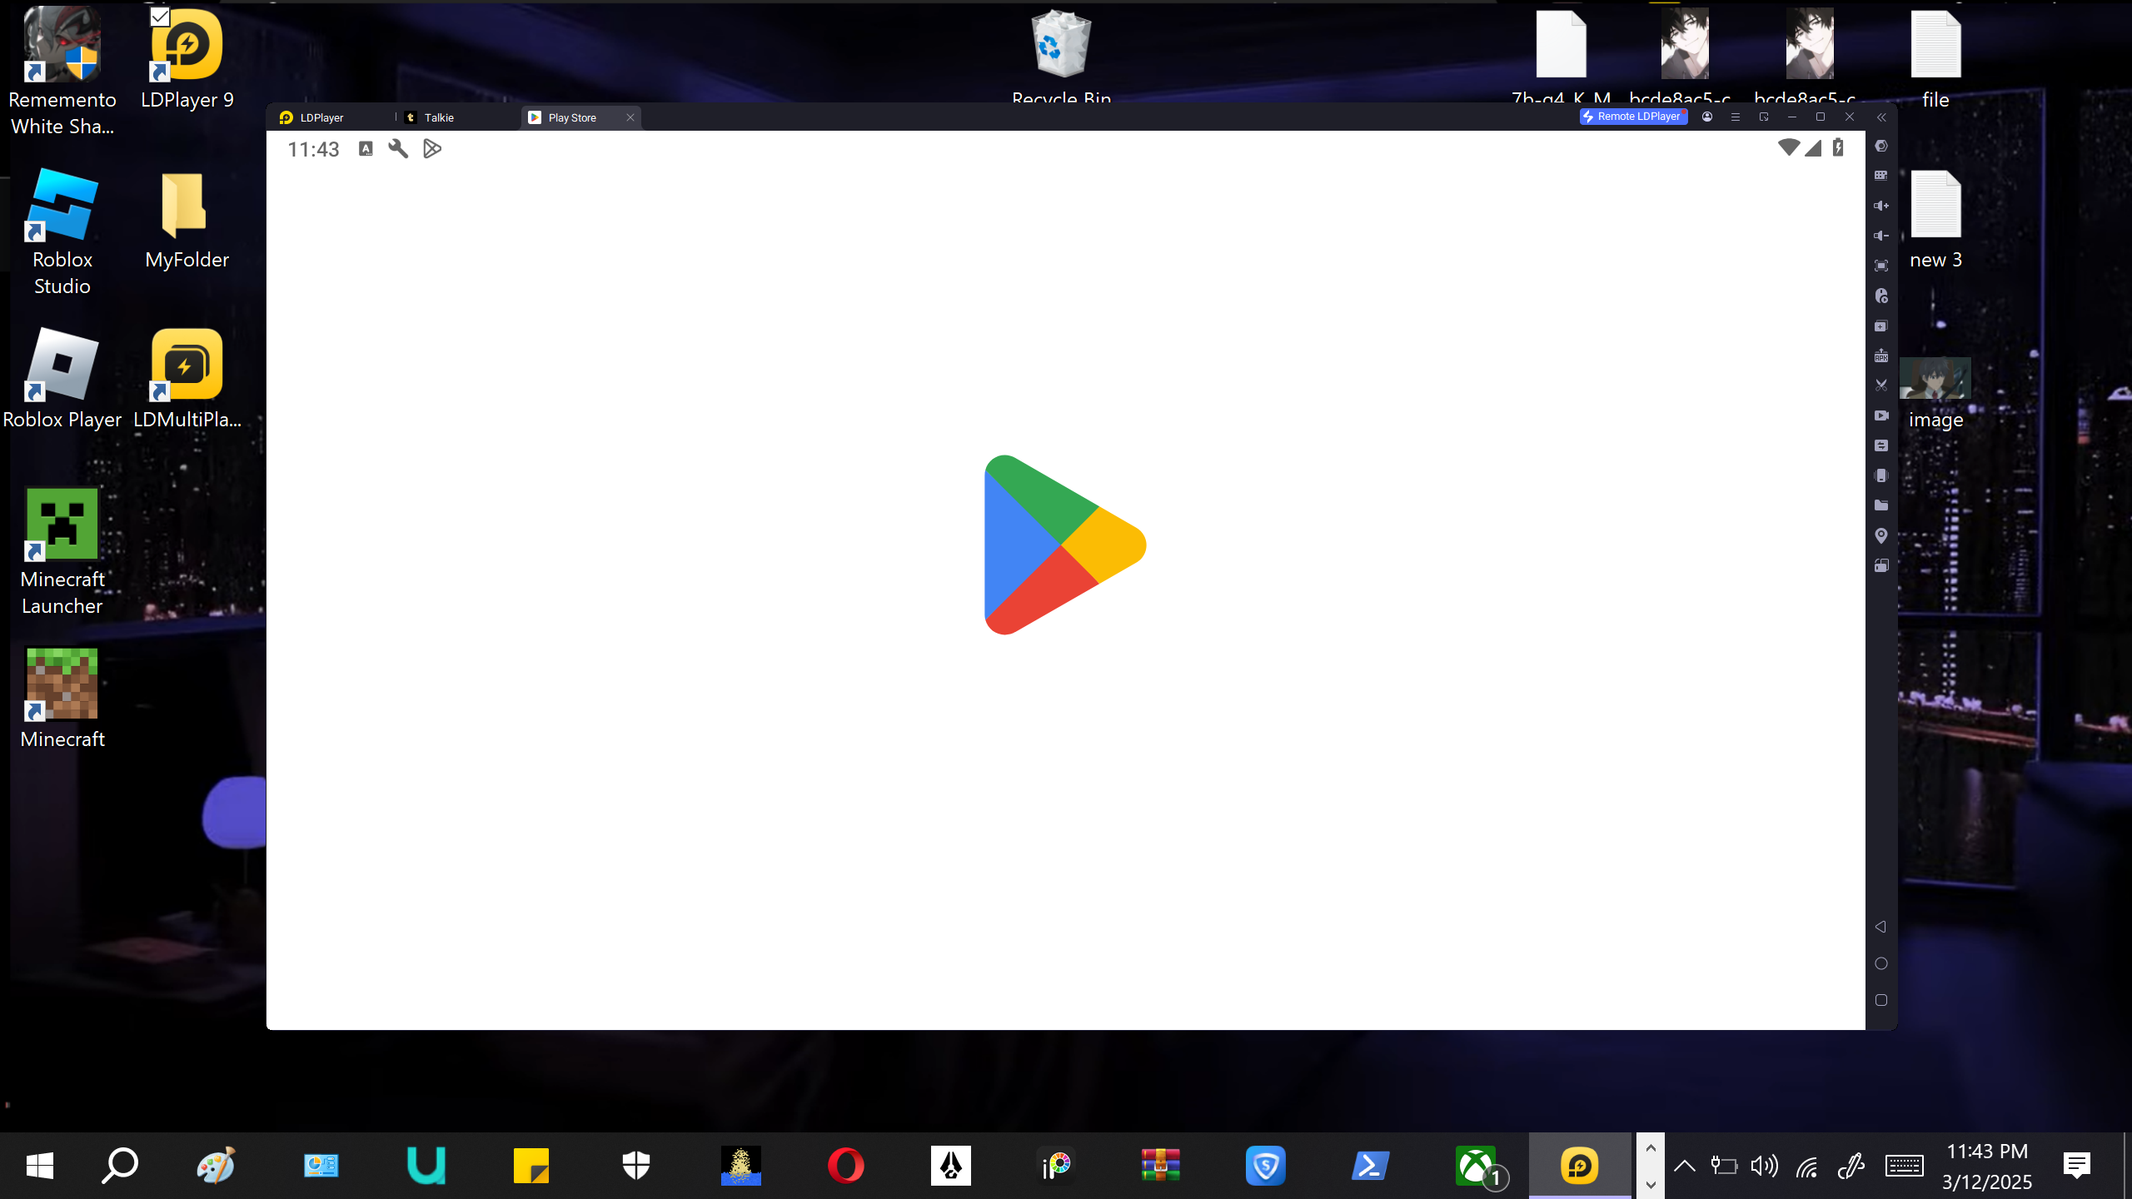Select LDMultiPlayer desktop shortcut
2132x1199 pixels.
tap(187, 379)
